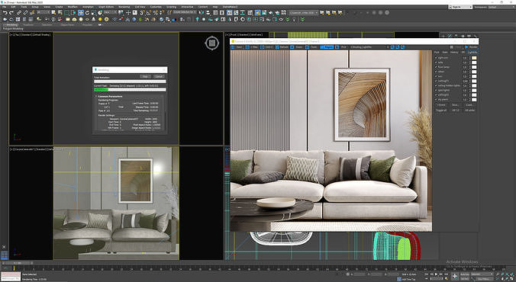Activate the Select and Rotate tool
This screenshot has height=282, width=516.
[87, 12]
